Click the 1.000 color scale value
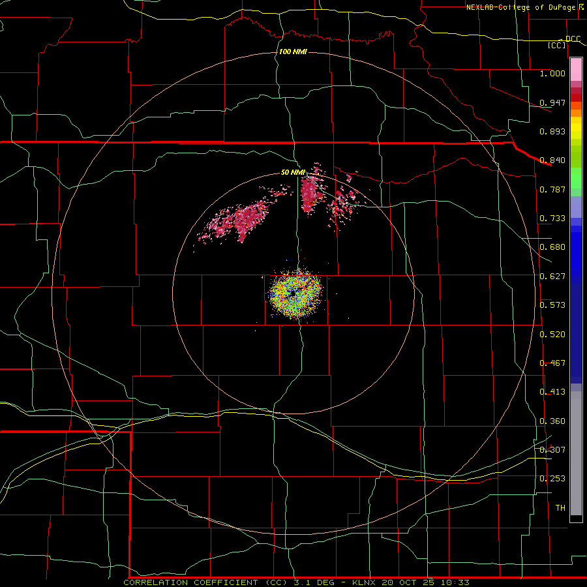587x587 pixels. pos(552,73)
